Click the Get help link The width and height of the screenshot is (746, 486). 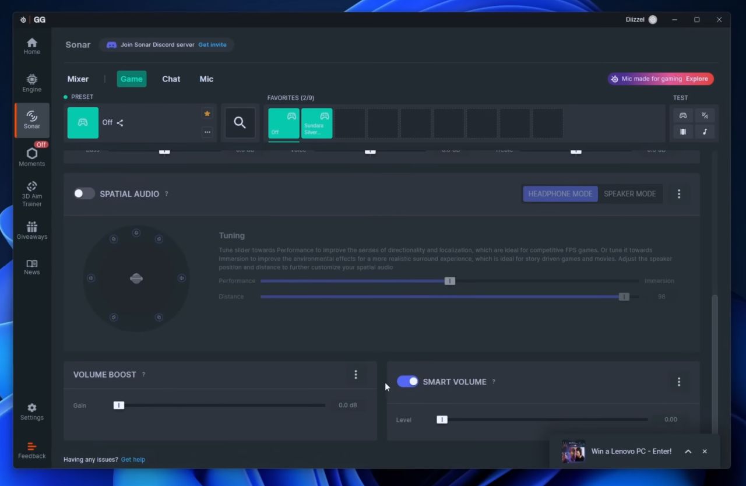coord(133,460)
